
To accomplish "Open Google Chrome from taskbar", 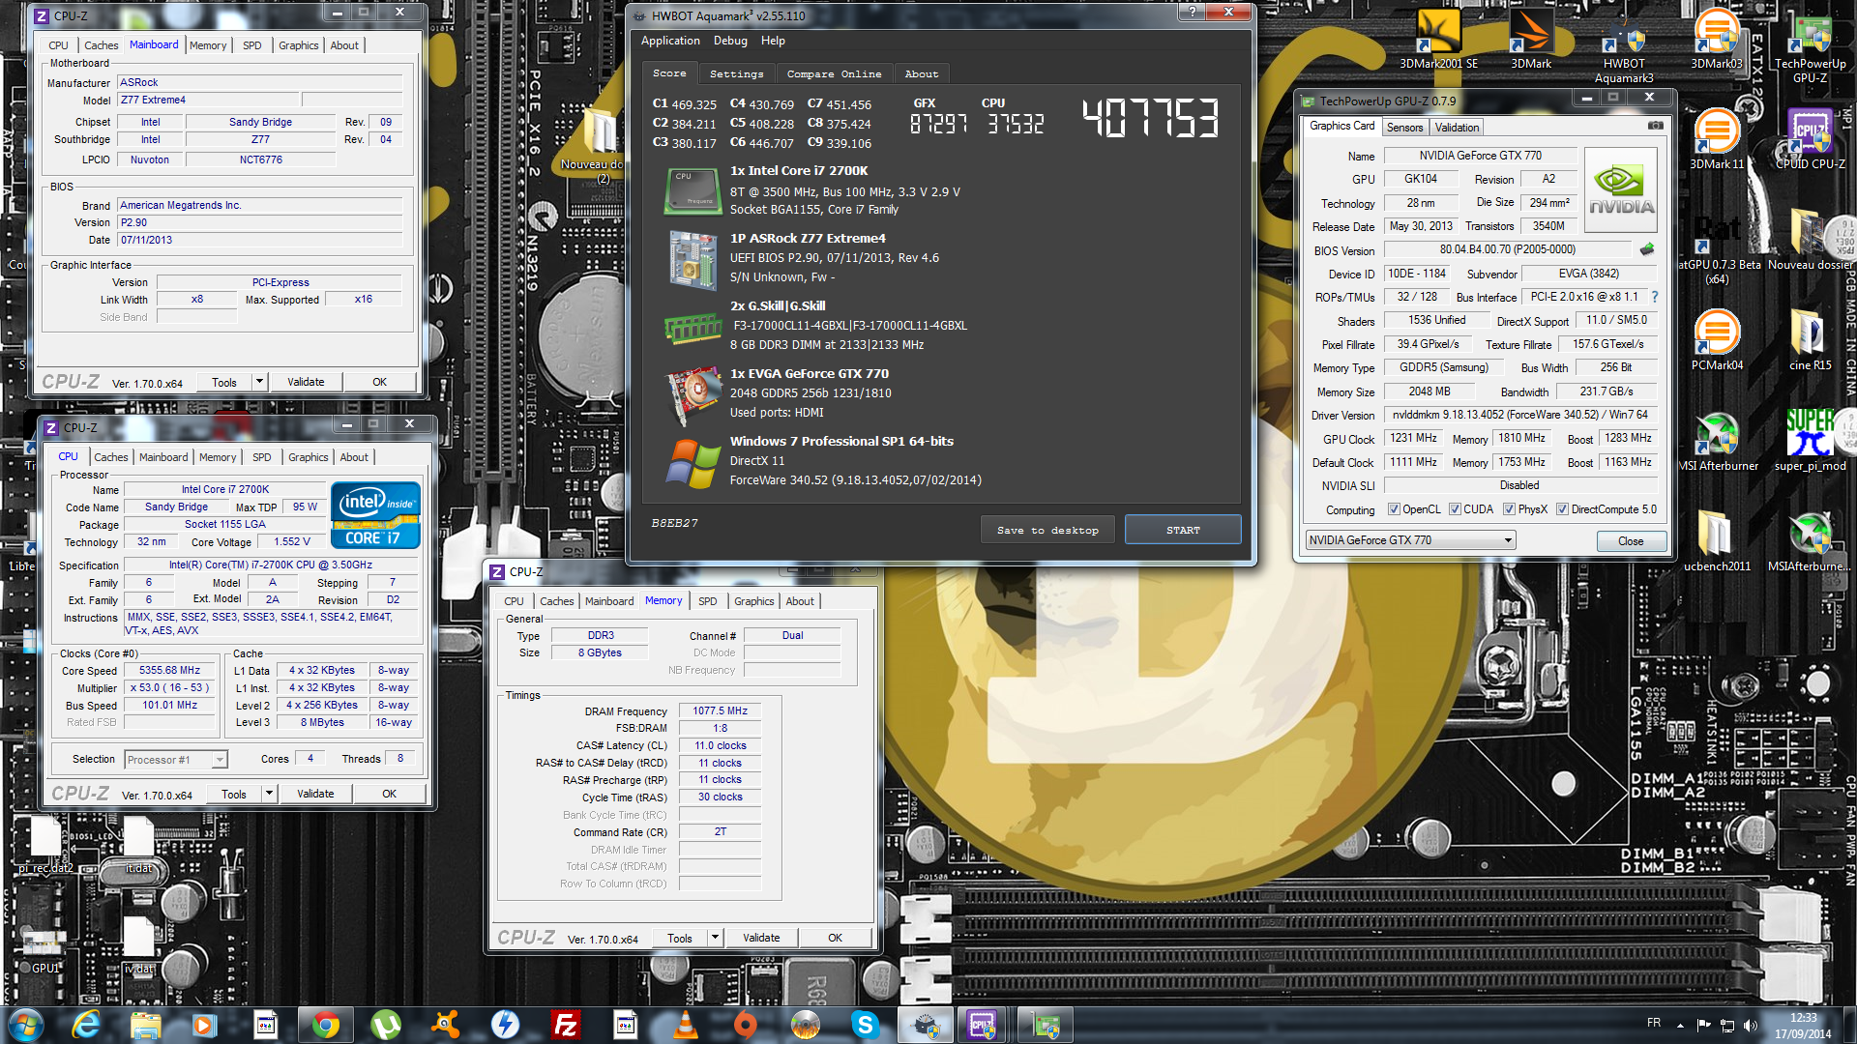I will [325, 1025].
